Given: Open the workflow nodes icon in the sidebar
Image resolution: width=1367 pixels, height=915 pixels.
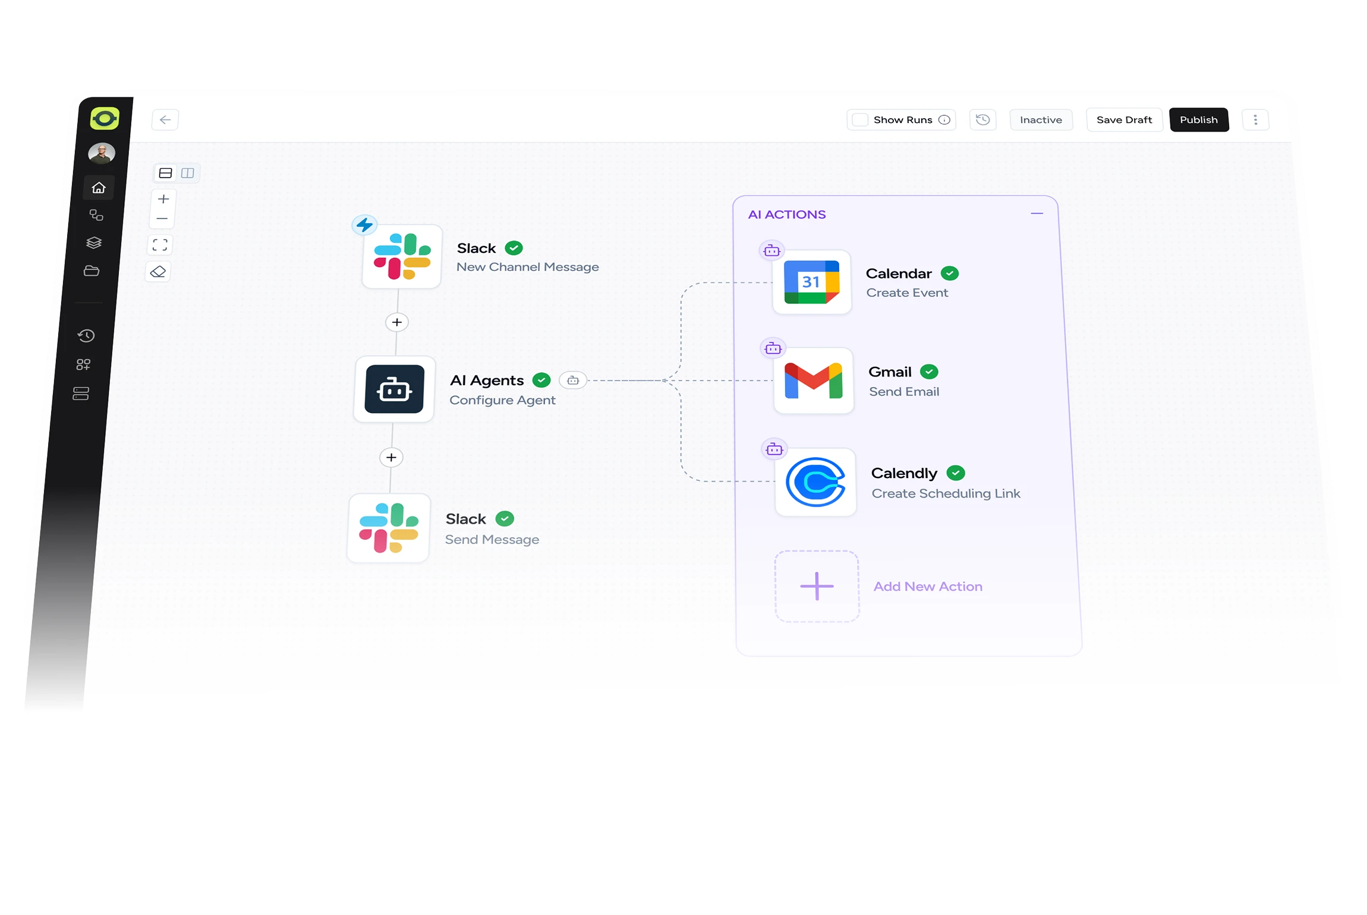Looking at the screenshot, I should click(x=97, y=216).
